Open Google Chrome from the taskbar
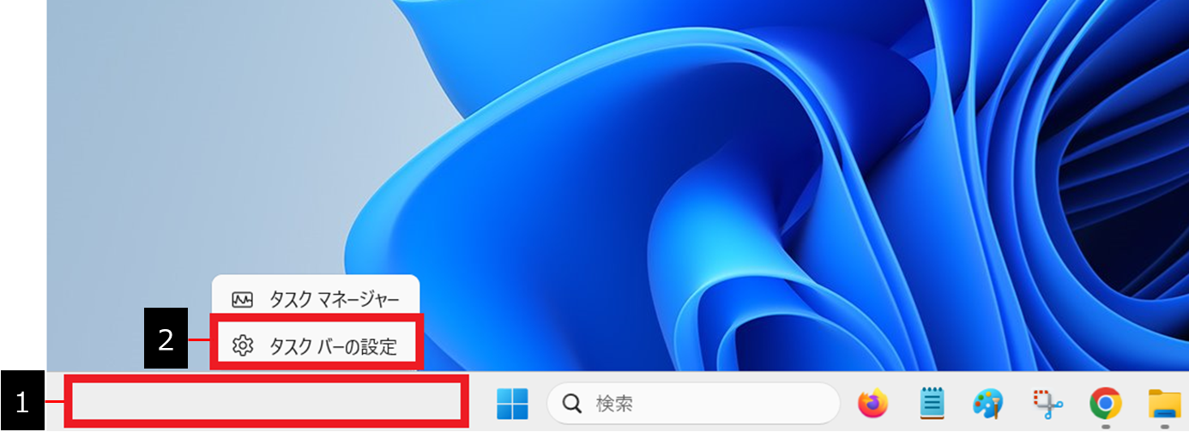This screenshot has width=1189, height=432. coord(1106,403)
